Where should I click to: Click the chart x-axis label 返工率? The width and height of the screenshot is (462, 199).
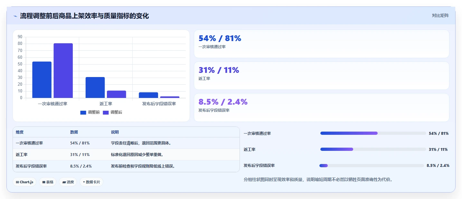pos(106,104)
